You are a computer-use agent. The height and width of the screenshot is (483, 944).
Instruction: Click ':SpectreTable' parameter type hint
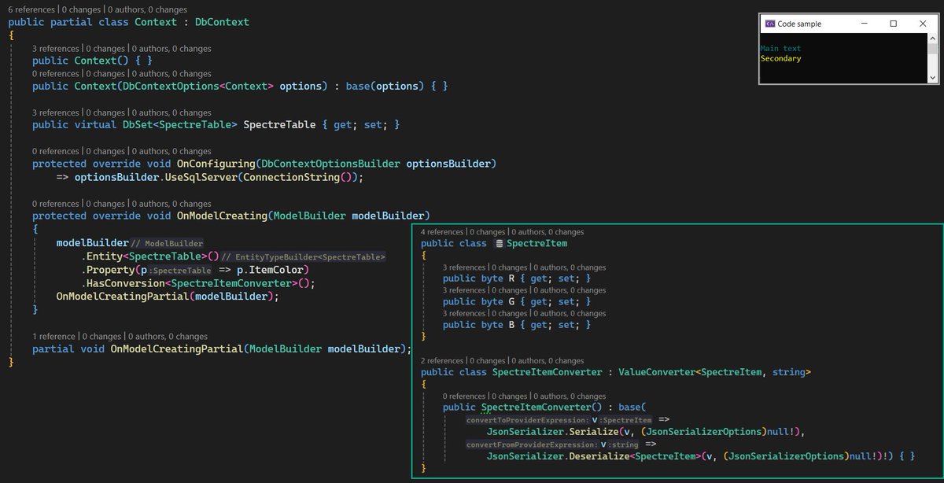coord(180,271)
